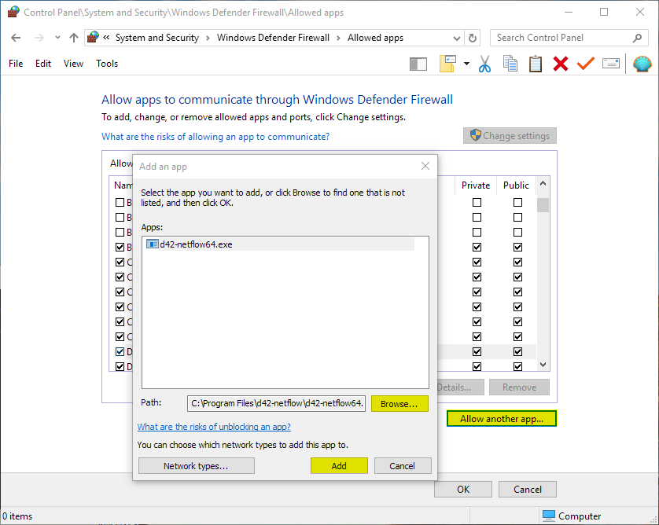The image size is (659, 525).
Task: Open the folder toolbar icon's dropdown arrow
Action: tap(465, 64)
